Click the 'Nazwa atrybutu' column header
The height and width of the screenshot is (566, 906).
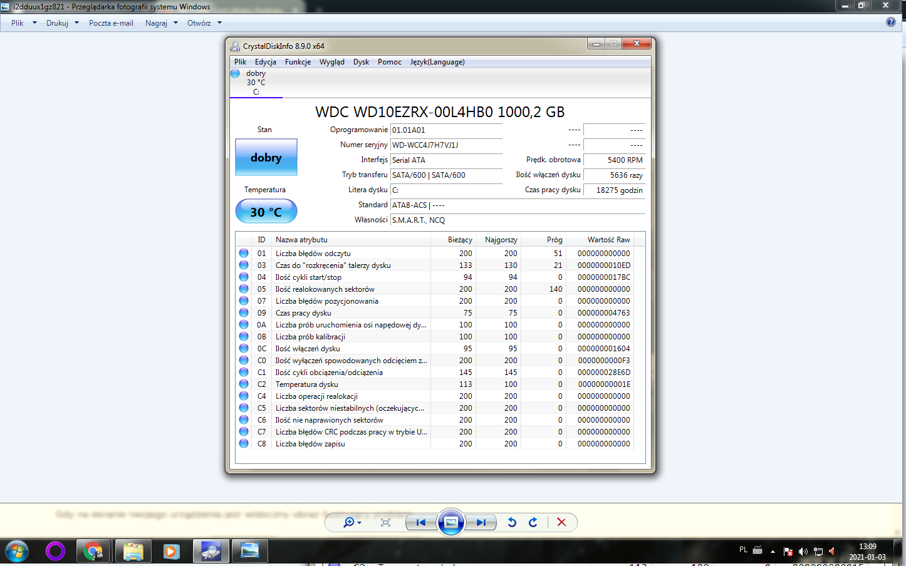pyautogui.click(x=351, y=240)
